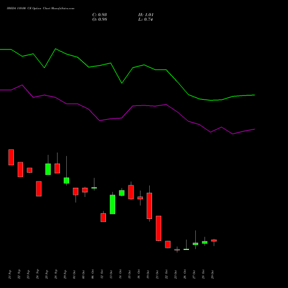Image resolution: width=288 pixels, height=288 pixels.
Task: Click the thin green candle above 06 Oct
Action: coord(94,188)
